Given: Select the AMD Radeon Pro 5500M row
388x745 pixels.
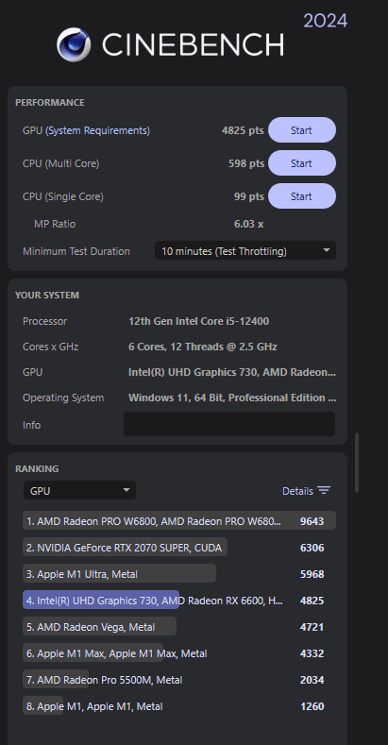Looking at the screenshot, I should [179, 680].
